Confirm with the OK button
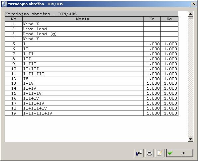The image size is (198, 161). coord(180,153)
